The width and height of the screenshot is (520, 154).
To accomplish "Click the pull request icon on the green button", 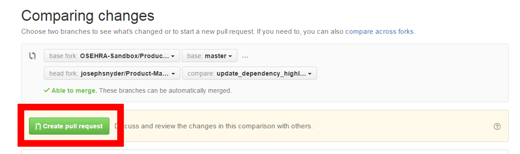I will tap(38, 126).
